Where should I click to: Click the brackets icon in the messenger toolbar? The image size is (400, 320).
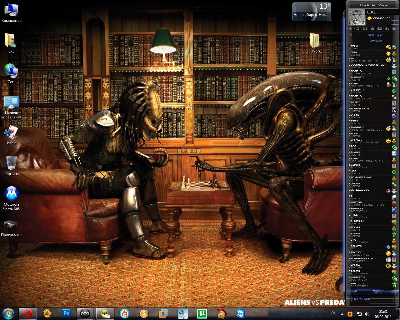(x=365, y=29)
